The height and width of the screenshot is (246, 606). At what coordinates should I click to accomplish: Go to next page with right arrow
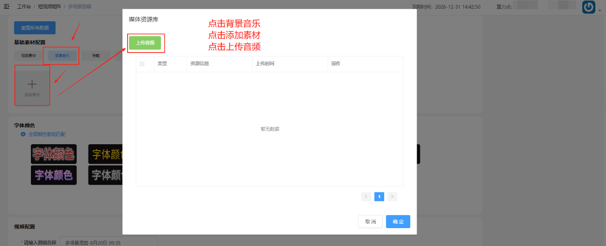392,197
